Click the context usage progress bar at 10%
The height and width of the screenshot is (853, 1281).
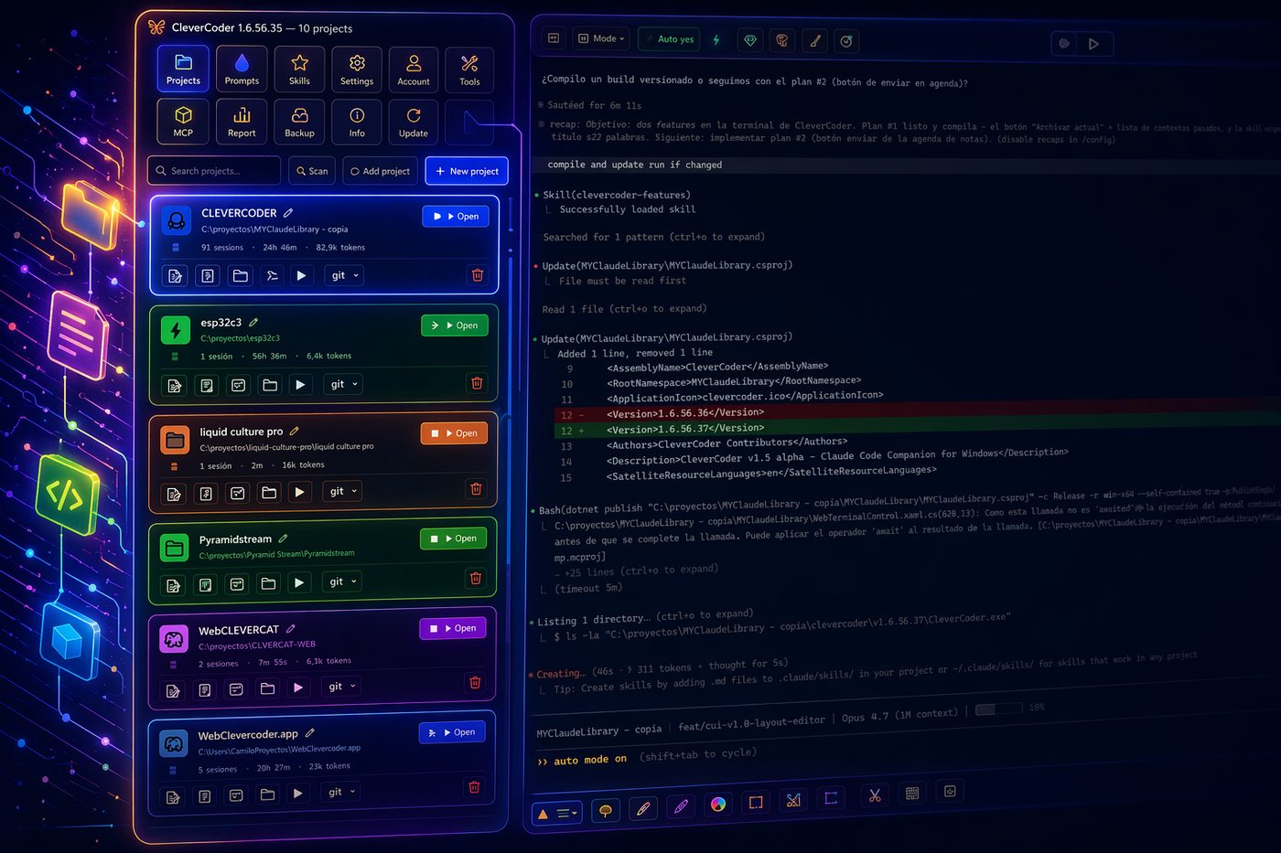click(998, 709)
